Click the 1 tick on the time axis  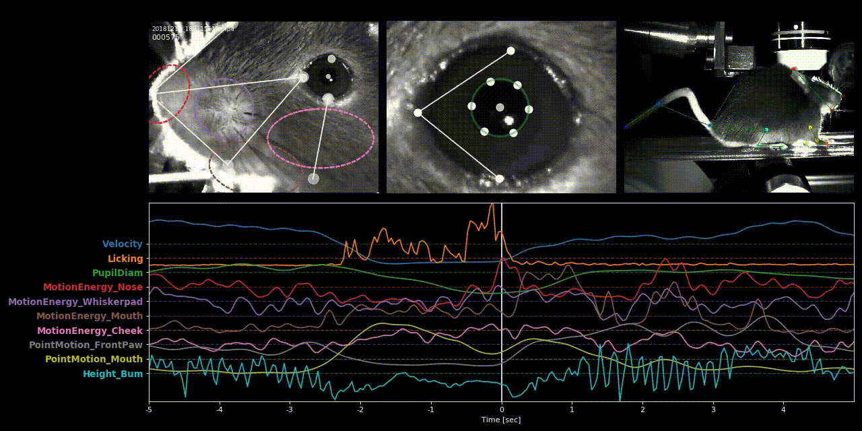pos(572,409)
